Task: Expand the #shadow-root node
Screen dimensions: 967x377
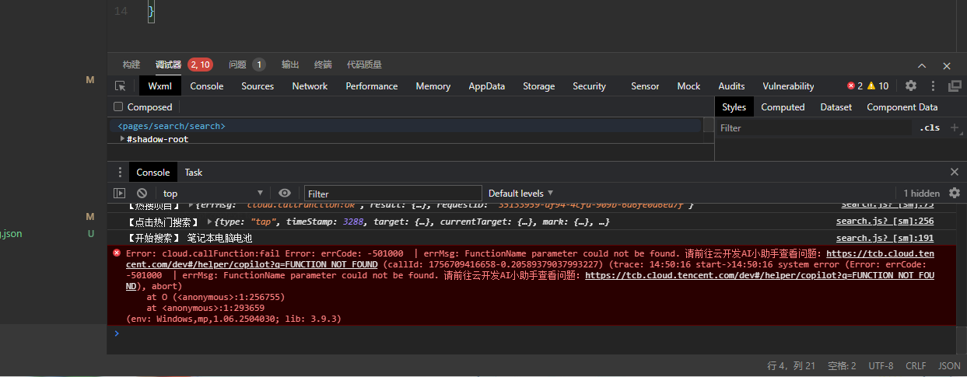Action: click(x=122, y=139)
